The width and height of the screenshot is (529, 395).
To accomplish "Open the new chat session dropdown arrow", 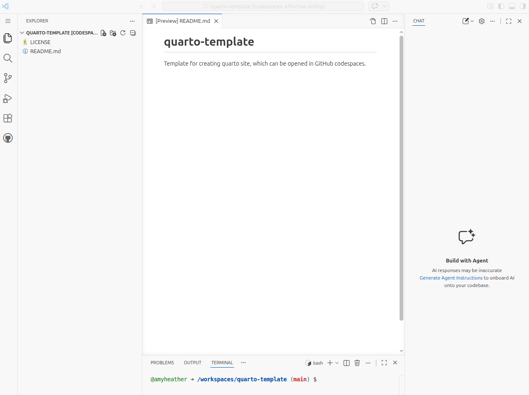I will coord(472,21).
